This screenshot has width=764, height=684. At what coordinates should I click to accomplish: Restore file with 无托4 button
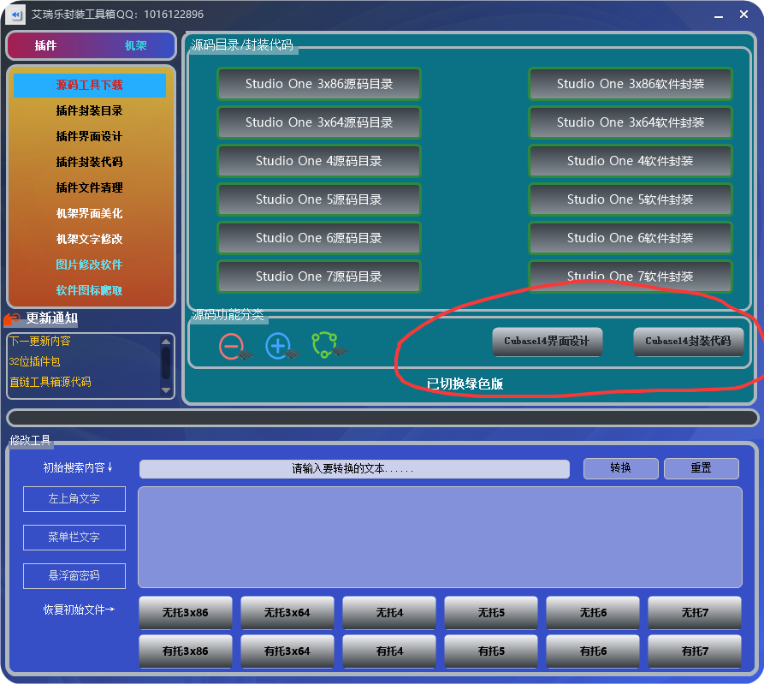(x=388, y=613)
